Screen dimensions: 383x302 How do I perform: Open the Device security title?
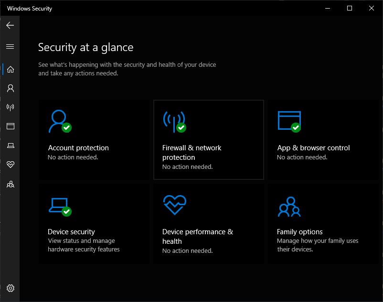coord(71,232)
